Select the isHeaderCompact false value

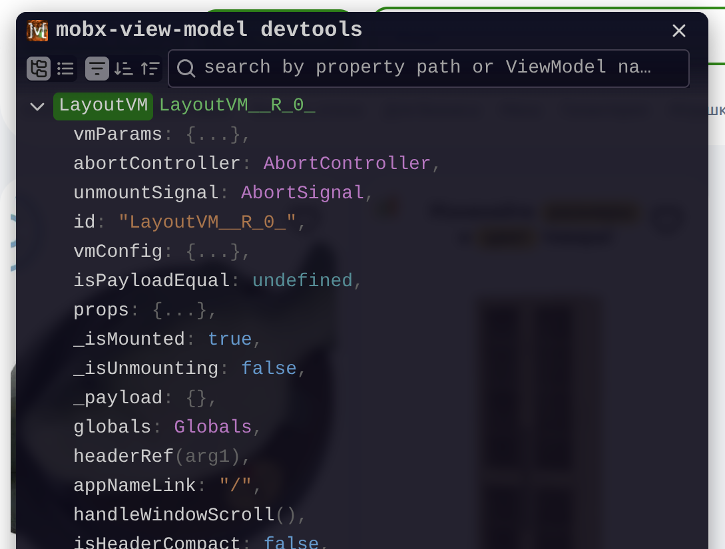click(291, 542)
